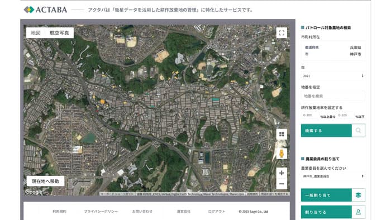Click the 一括割り当て button
The height and width of the screenshot is (220, 391).
[x=326, y=195]
